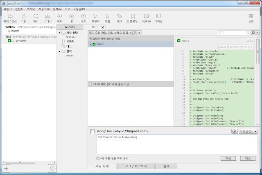Select the Working Copy item under File Status
Screen dimensions: 262x175
(x=71, y=37)
